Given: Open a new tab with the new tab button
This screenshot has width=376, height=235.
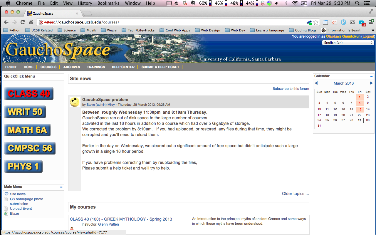Looking at the screenshot, I should [x=87, y=14].
